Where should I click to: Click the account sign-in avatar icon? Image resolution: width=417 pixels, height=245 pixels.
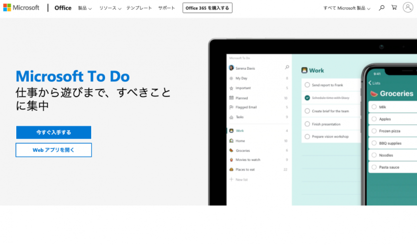pyautogui.click(x=408, y=8)
